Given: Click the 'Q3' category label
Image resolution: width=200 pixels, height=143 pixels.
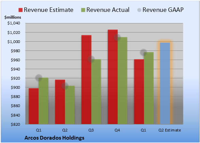Looking at the screenshot, I should coord(91,130).
